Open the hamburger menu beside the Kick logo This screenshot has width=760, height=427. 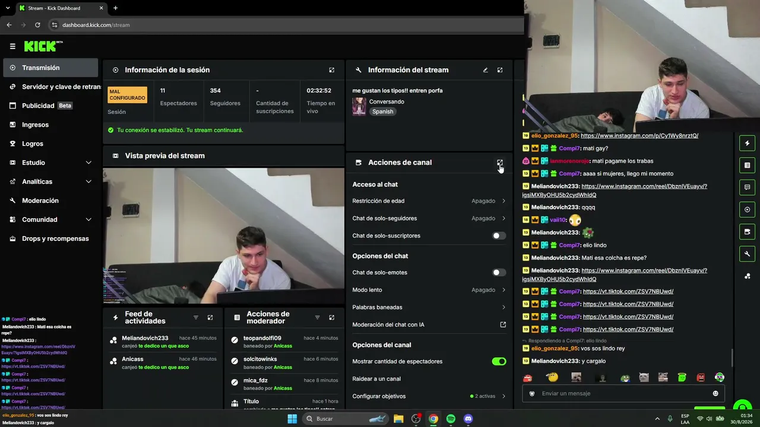point(12,46)
